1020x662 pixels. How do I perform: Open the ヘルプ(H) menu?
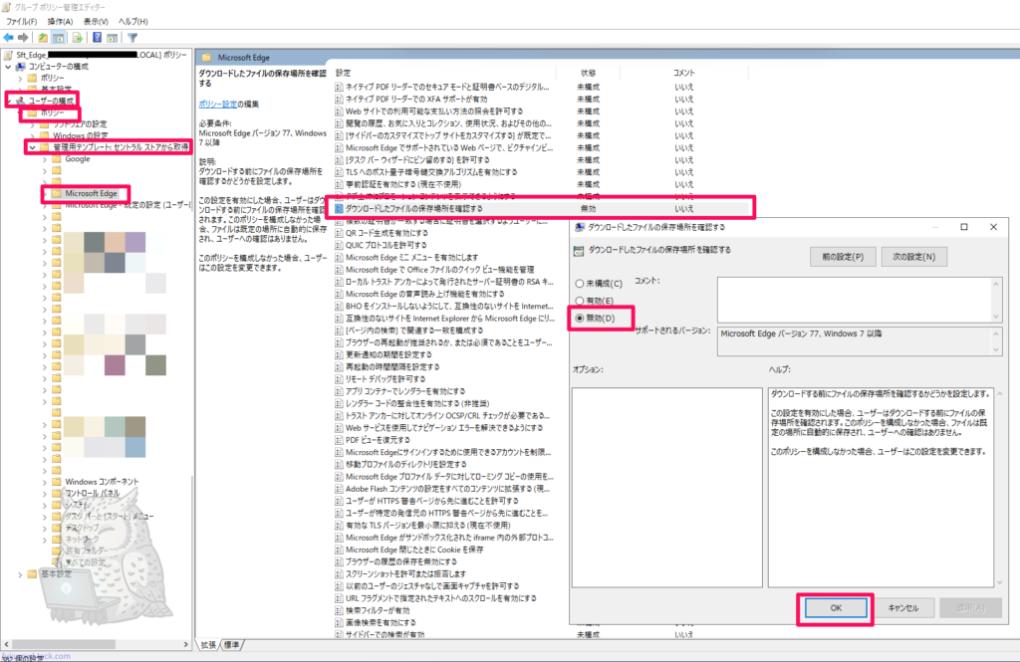[132, 22]
